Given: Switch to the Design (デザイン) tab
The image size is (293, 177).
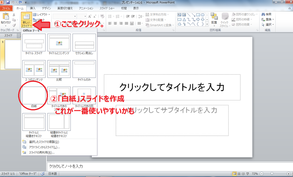Looking at the screenshot, I should click(46, 8).
